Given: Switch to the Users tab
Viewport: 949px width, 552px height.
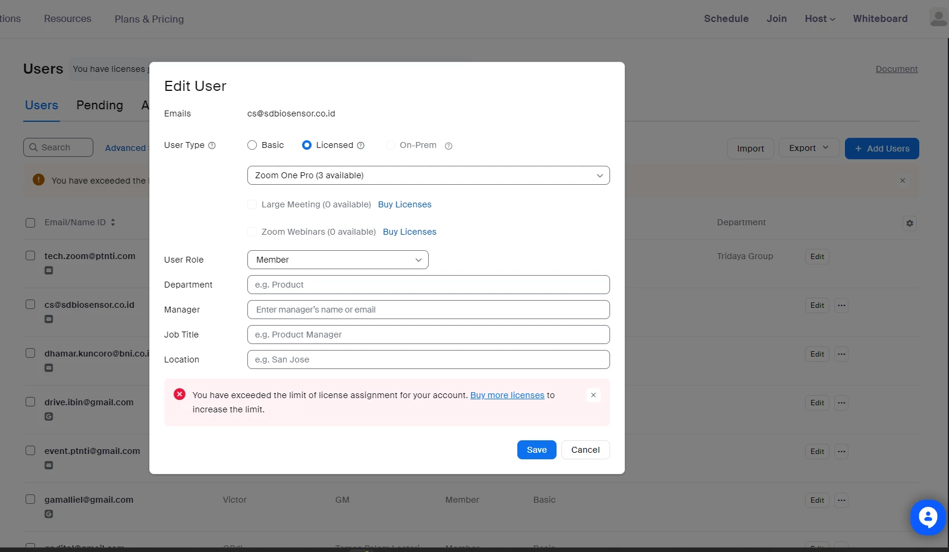Looking at the screenshot, I should click(x=42, y=105).
